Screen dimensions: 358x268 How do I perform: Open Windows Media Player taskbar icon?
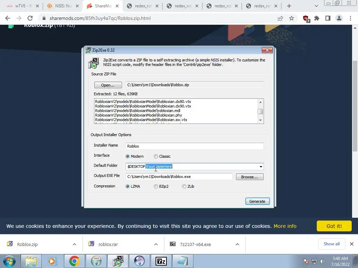coord(52,261)
